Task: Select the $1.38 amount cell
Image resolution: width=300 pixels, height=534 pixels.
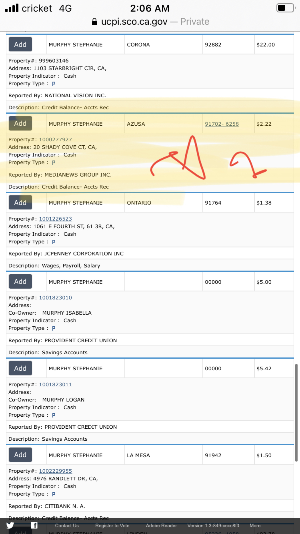Action: [x=274, y=203]
